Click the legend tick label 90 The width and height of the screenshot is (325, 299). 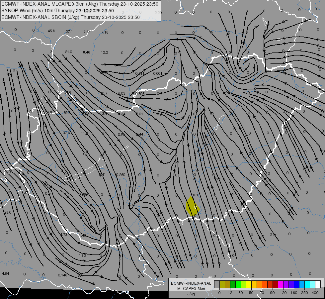tap(272, 293)
